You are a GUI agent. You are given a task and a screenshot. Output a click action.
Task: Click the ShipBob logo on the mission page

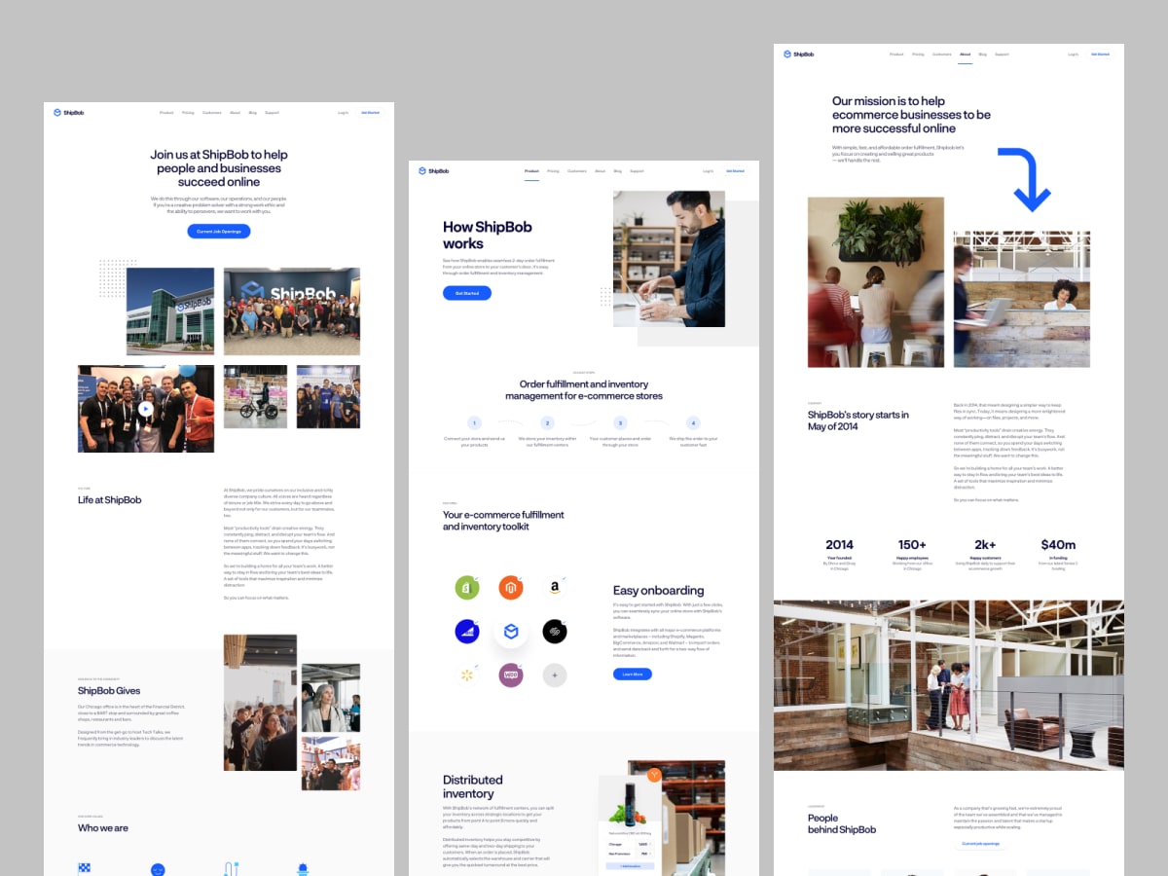(x=799, y=55)
